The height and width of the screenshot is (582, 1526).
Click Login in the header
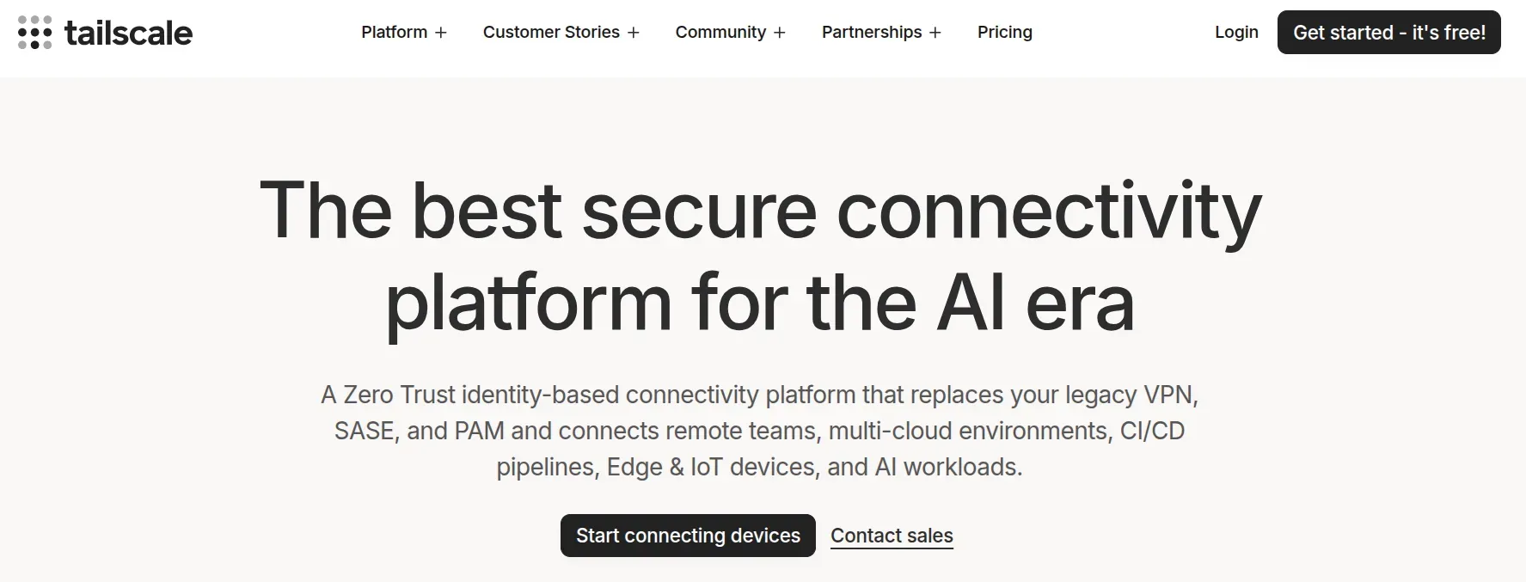pyautogui.click(x=1235, y=33)
